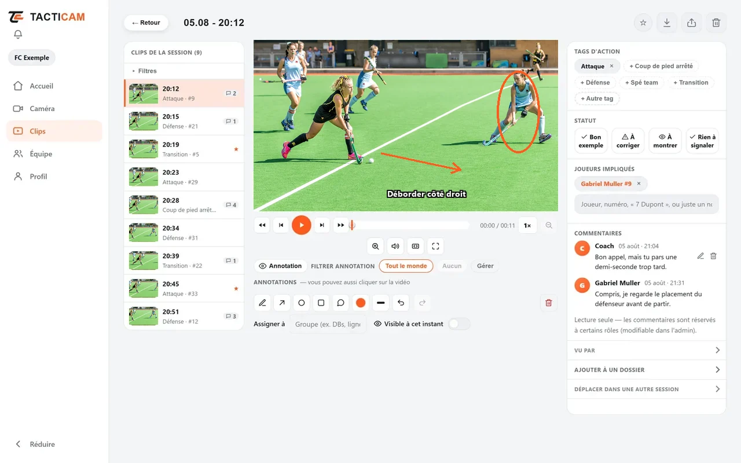Image resolution: width=741 pixels, height=463 pixels.
Task: Select the speech bubble text tool
Action: tap(341, 303)
